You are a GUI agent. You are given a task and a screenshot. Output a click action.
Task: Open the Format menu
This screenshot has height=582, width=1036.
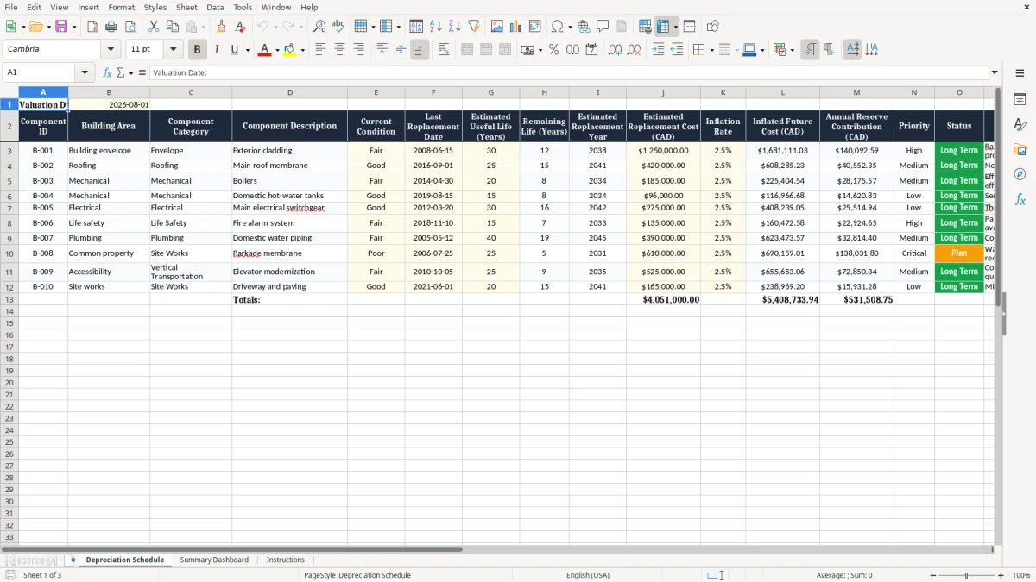[x=121, y=7]
